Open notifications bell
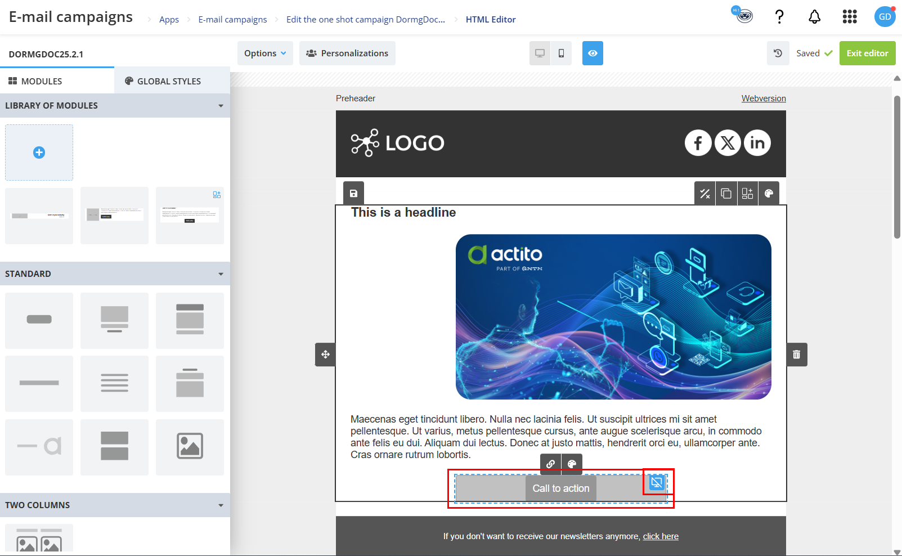This screenshot has width=902, height=556. [x=814, y=17]
